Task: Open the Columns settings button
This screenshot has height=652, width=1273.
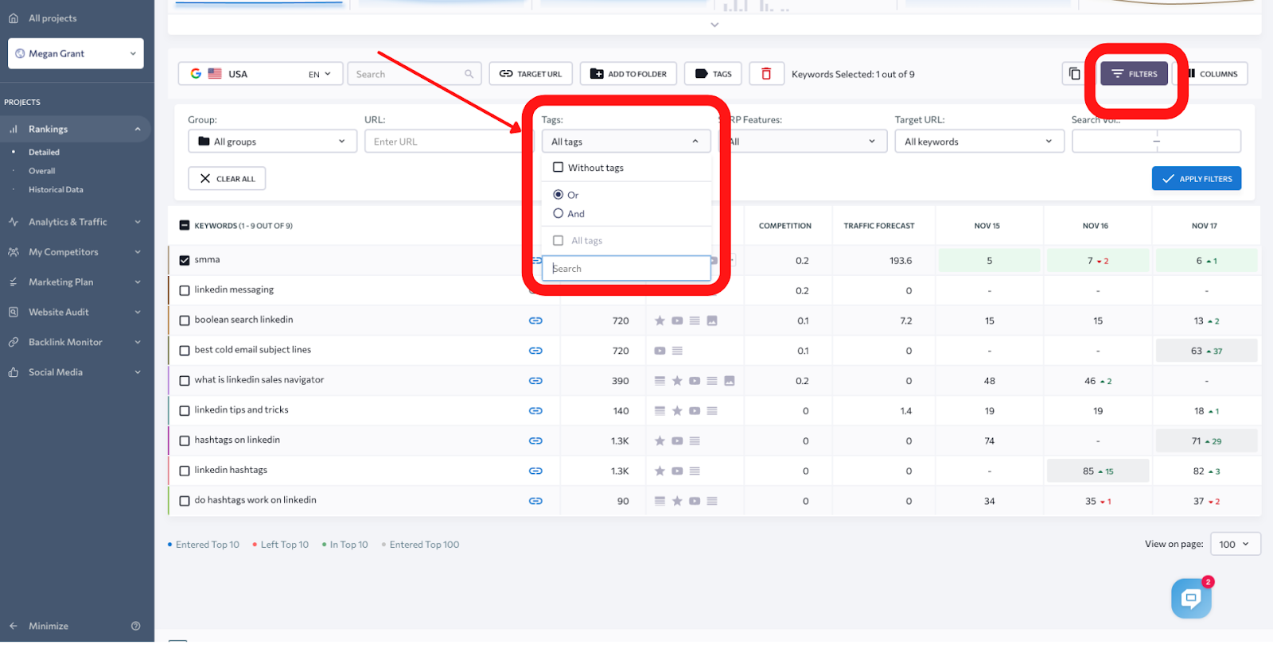Action: coord(1213,74)
